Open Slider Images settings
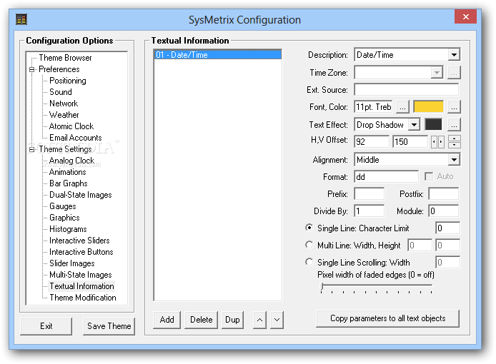 tap(72, 263)
